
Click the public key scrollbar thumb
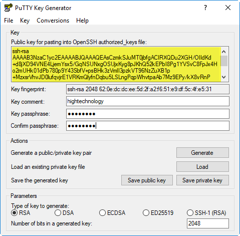224,61
